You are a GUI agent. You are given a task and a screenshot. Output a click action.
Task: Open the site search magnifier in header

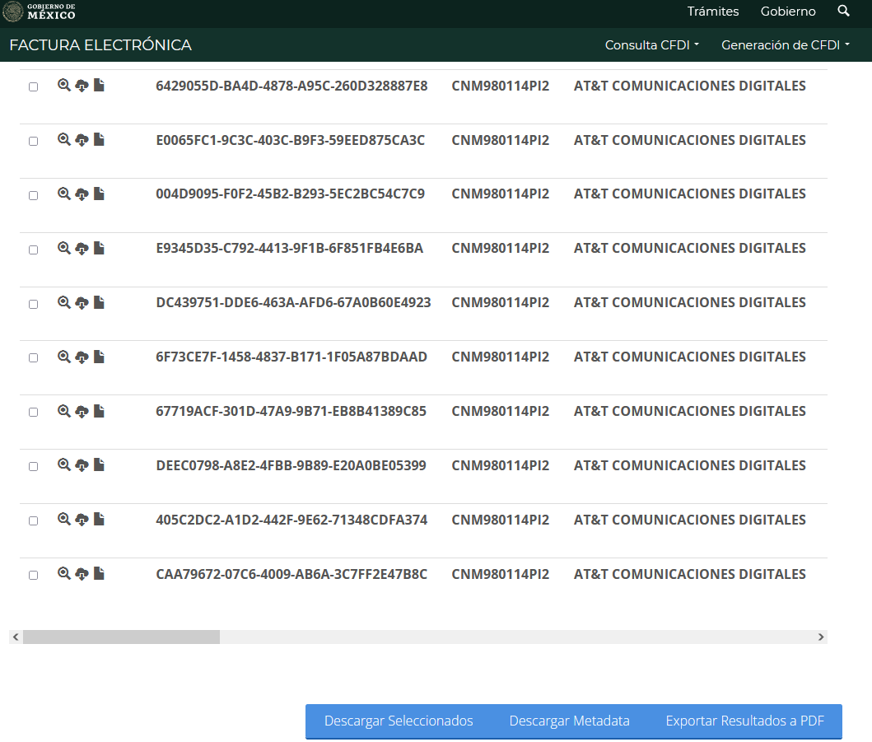pos(843,11)
